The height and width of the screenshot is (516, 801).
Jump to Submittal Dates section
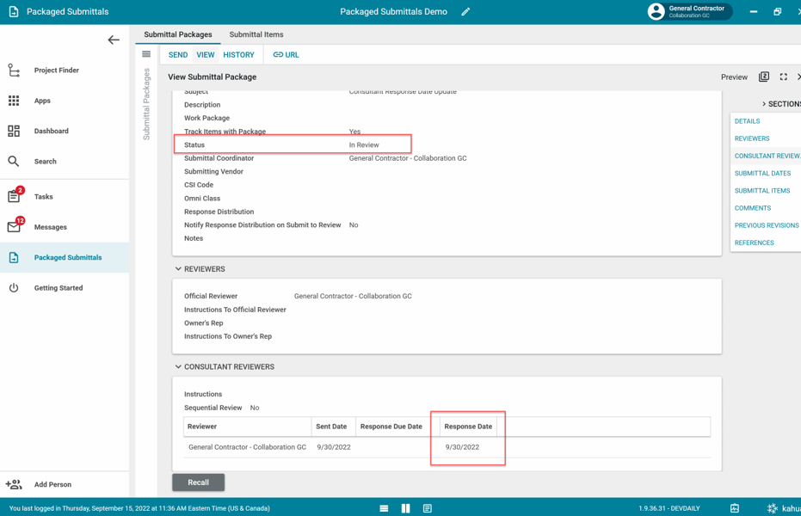pyautogui.click(x=762, y=174)
